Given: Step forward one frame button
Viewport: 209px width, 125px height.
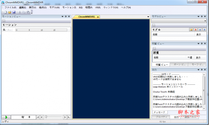Looking at the screenshot, I should pyautogui.click(x=65, y=117).
